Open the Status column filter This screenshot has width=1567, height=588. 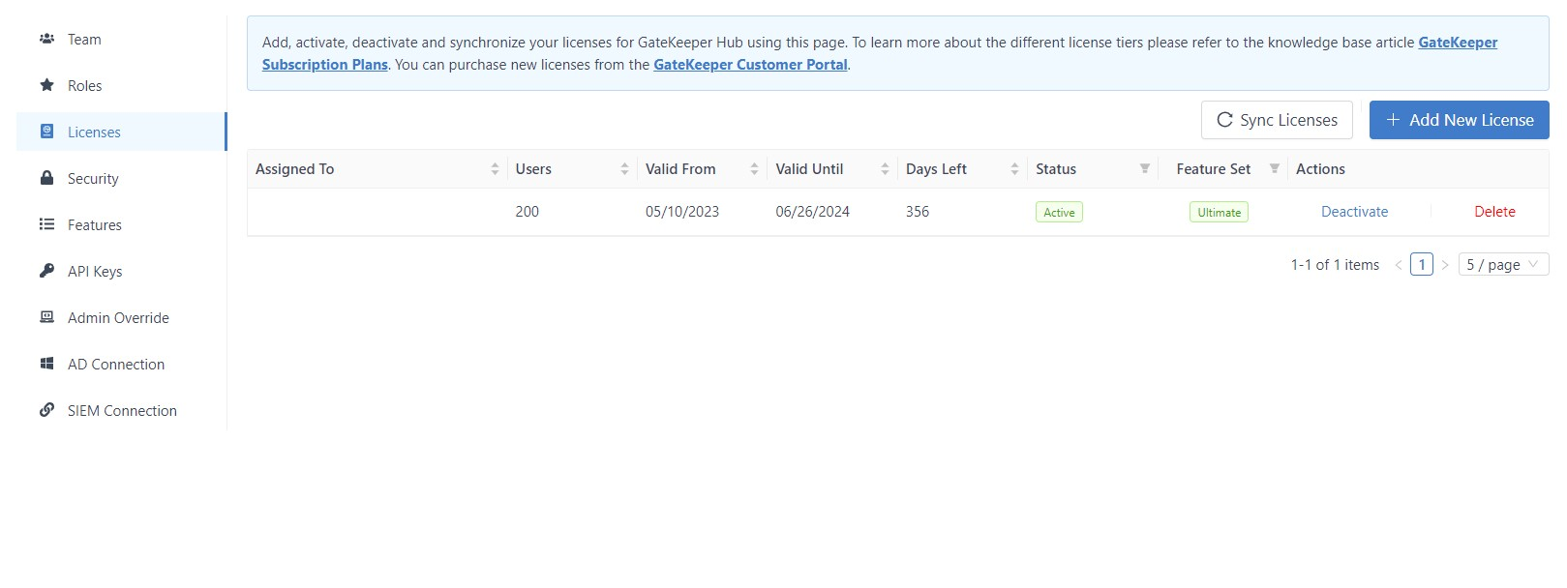tap(1144, 169)
